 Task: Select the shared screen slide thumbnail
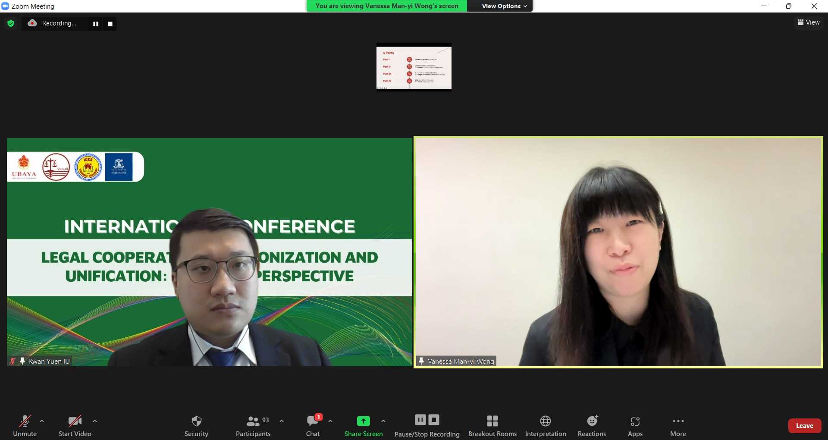pyautogui.click(x=414, y=67)
